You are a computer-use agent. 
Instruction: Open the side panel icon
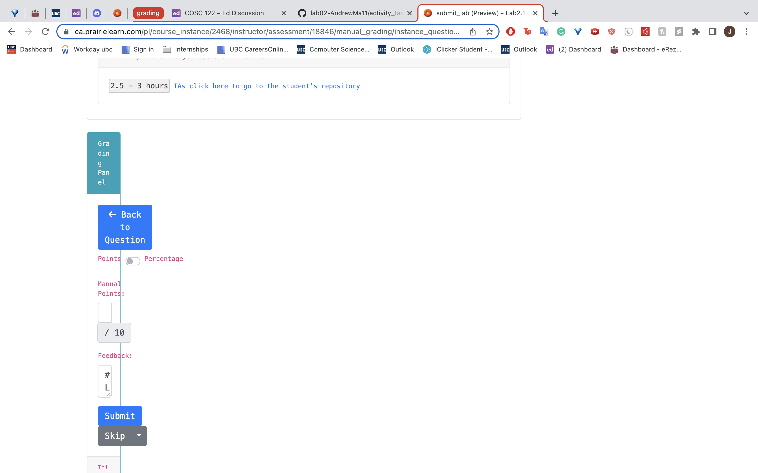click(x=712, y=32)
